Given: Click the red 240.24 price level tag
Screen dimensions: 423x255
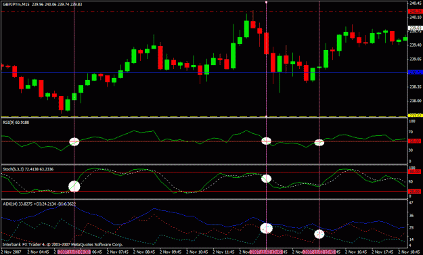Looking at the screenshot, I should pos(416,11).
